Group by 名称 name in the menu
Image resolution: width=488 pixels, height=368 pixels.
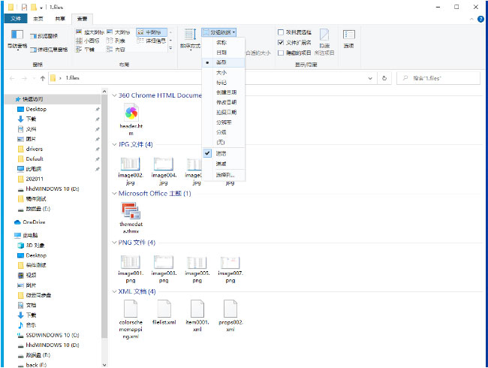[223, 42]
